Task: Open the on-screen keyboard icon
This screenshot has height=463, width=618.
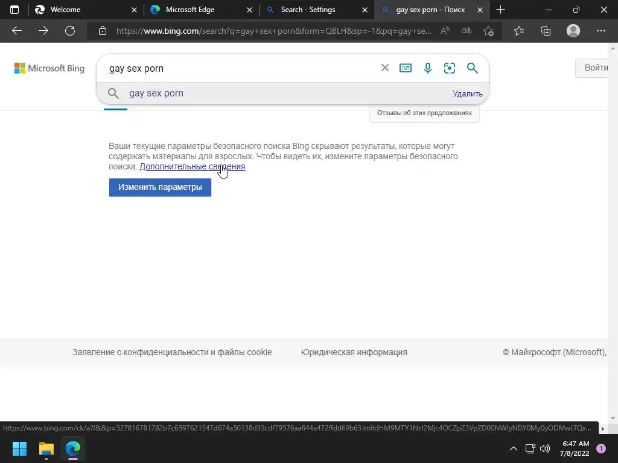Action: (x=406, y=68)
